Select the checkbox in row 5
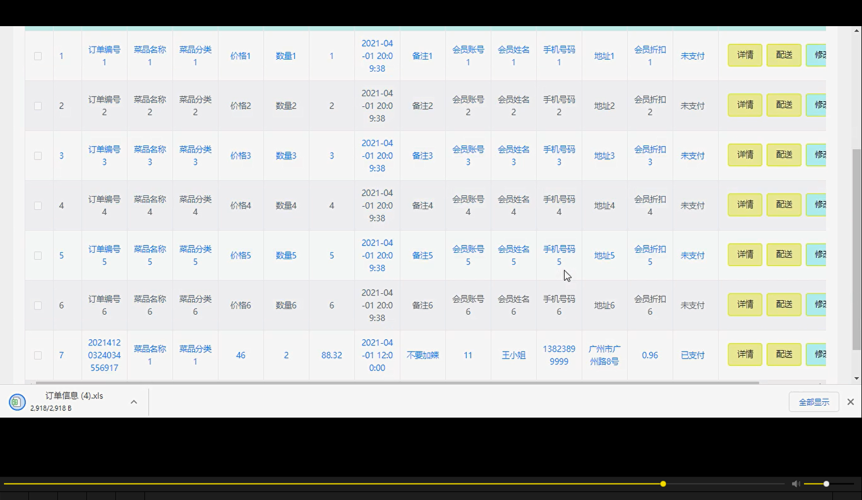 [38, 255]
